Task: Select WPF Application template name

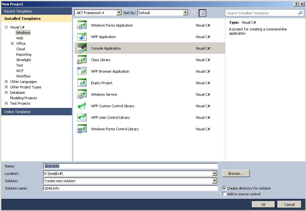Action: pos(103,37)
